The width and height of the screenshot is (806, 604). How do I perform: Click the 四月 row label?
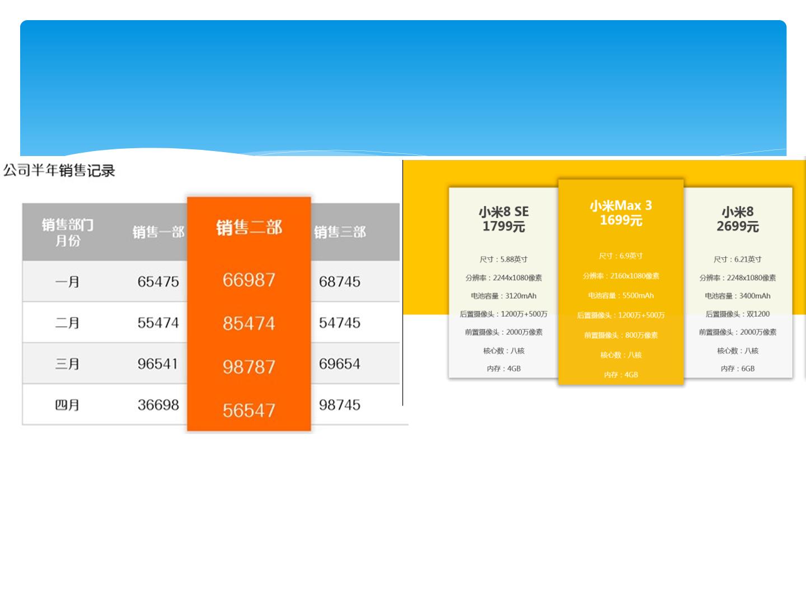[x=67, y=405]
